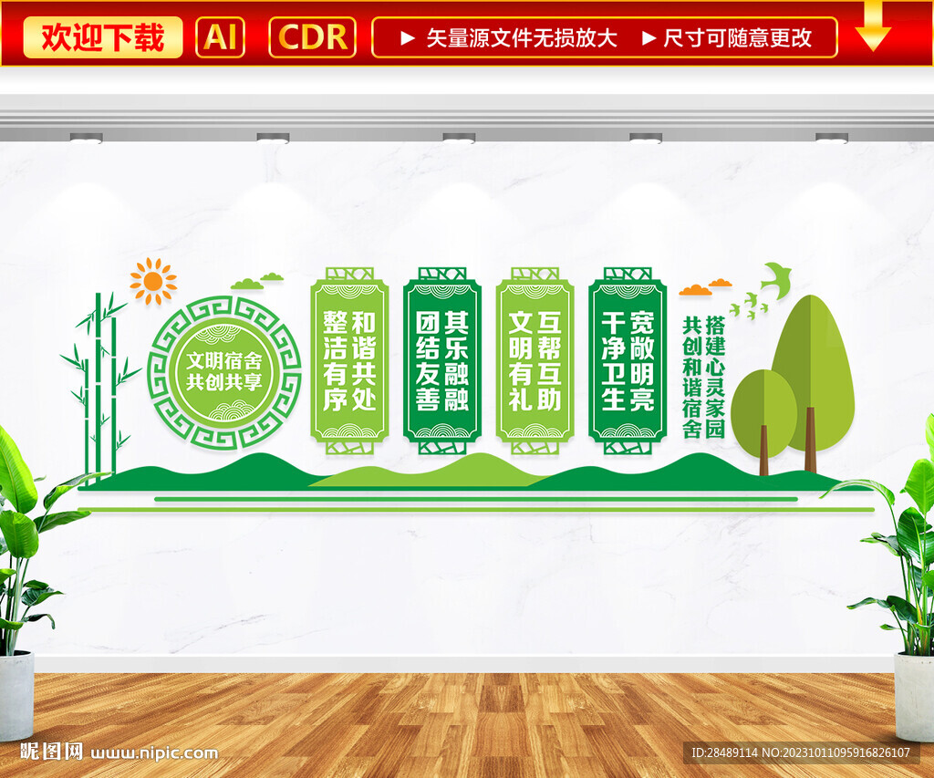This screenshot has width=934, height=778.
Task: Click the green cloud beside the sun
Action: (256, 281)
